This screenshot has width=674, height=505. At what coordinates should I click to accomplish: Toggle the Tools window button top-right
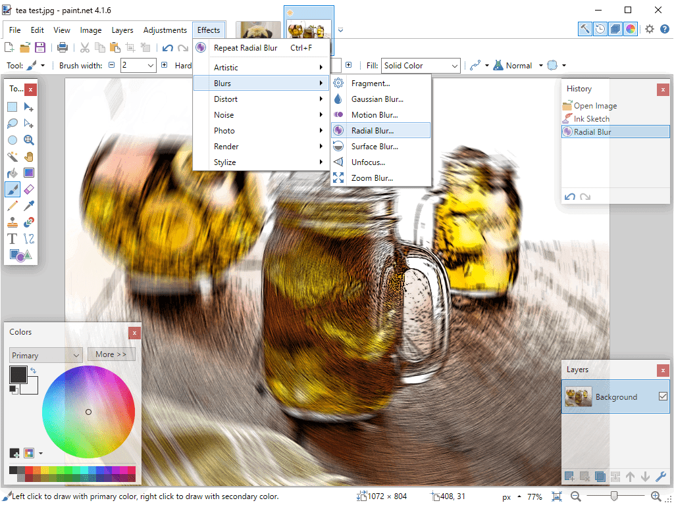(585, 29)
